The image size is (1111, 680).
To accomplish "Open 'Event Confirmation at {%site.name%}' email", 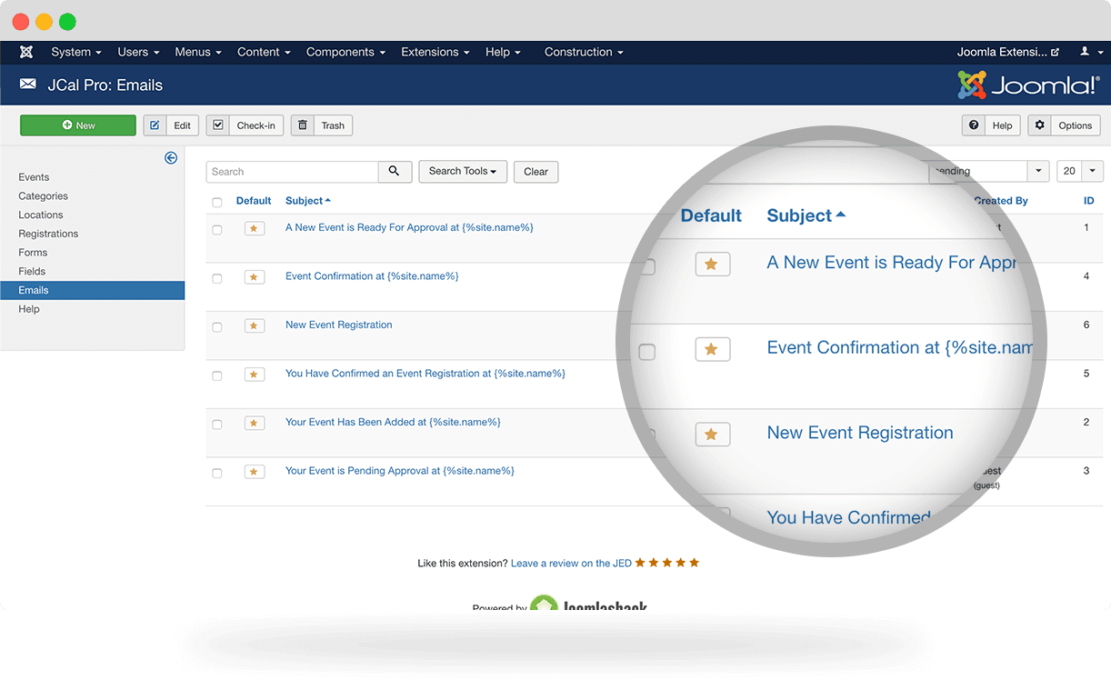I will pos(372,275).
